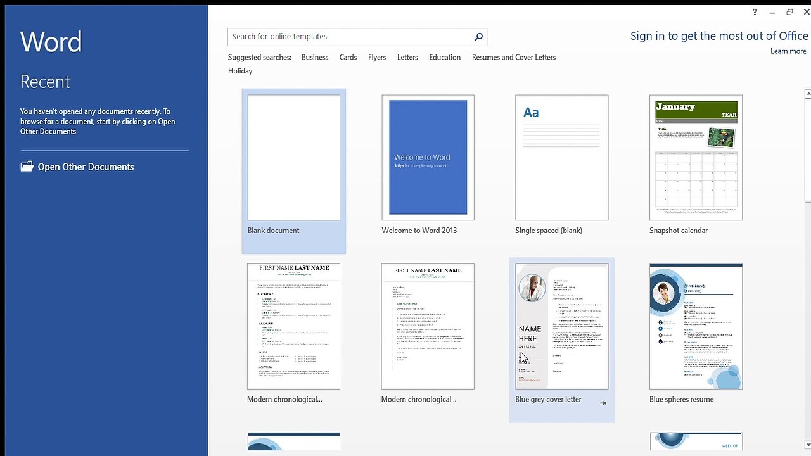This screenshot has height=456, width=811.
Task: Pin the Blue grey cover letter template
Action: (603, 403)
